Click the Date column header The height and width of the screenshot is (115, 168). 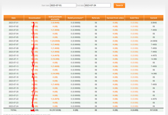(x=14, y=18)
